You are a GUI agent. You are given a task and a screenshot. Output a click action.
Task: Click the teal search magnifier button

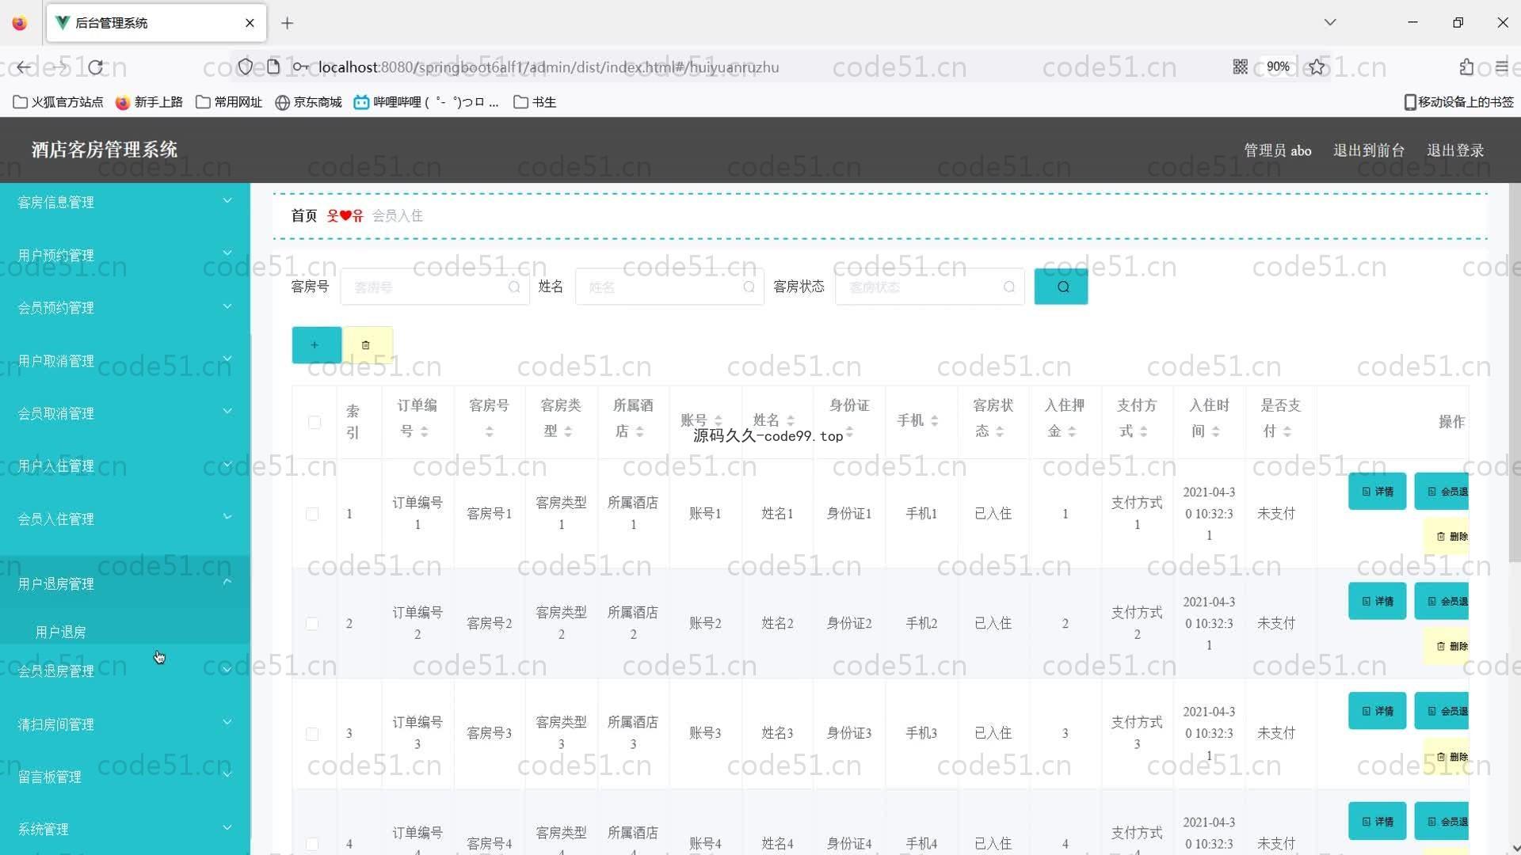pyautogui.click(x=1061, y=287)
